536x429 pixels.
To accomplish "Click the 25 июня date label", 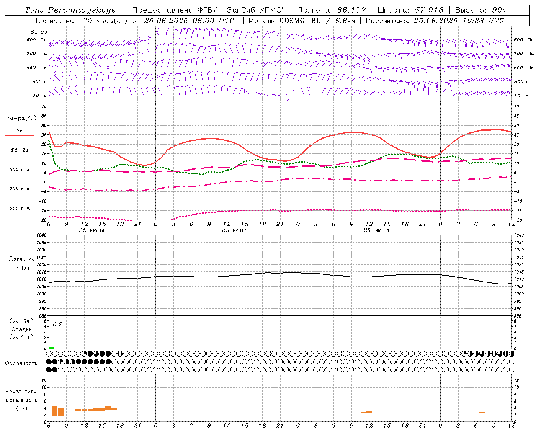I will [x=91, y=230].
